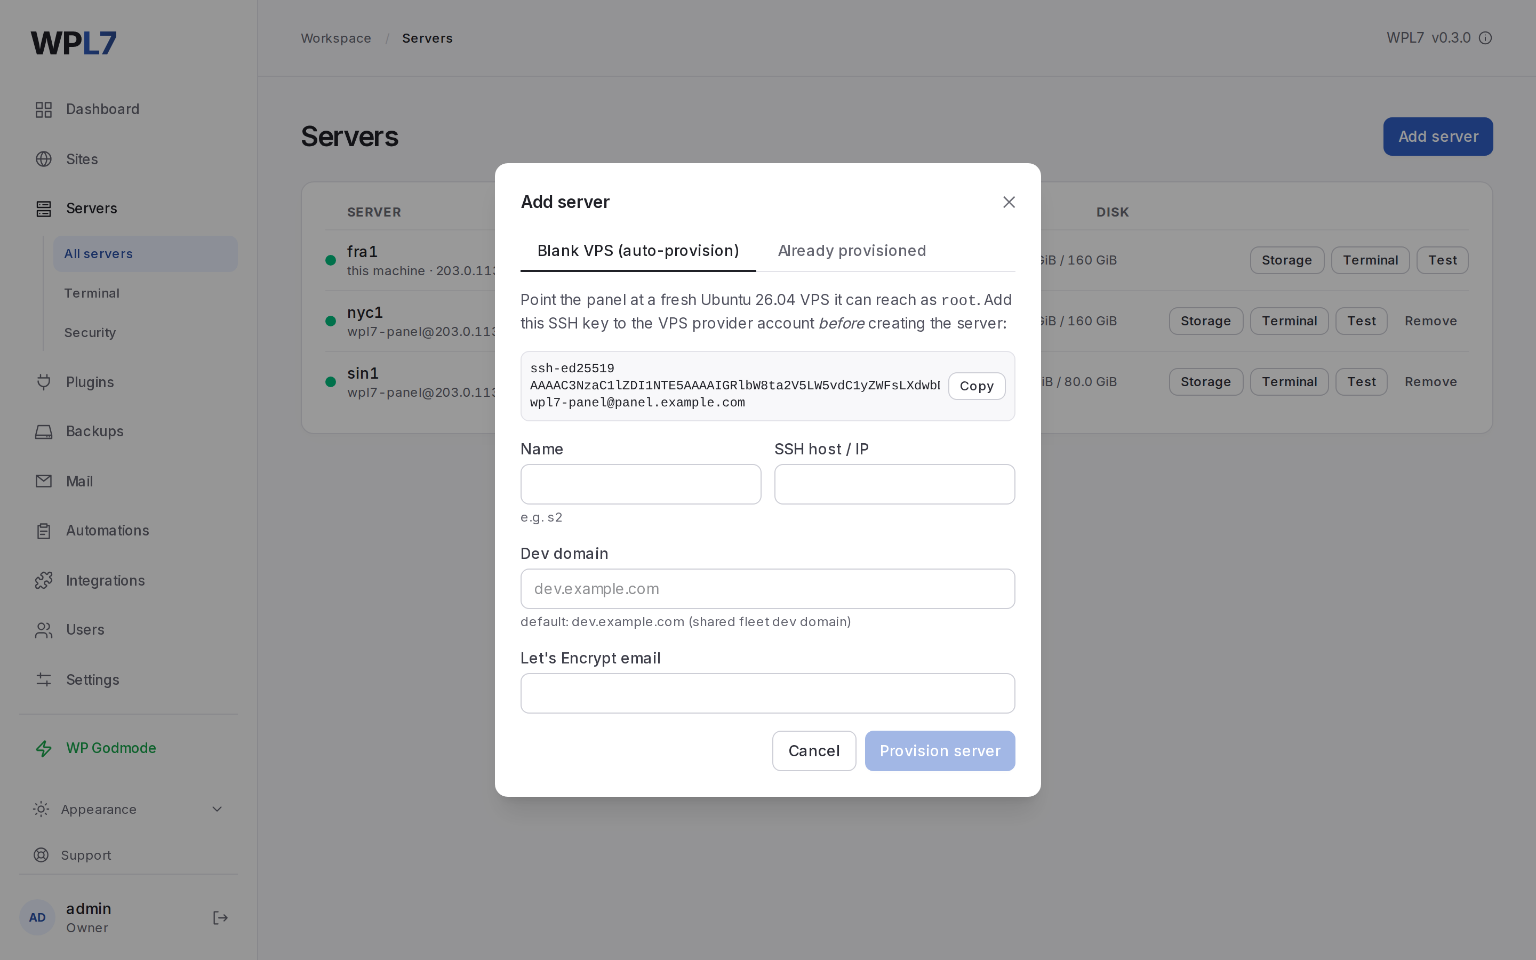
Task: Click the Mail envelope icon
Action: point(43,481)
